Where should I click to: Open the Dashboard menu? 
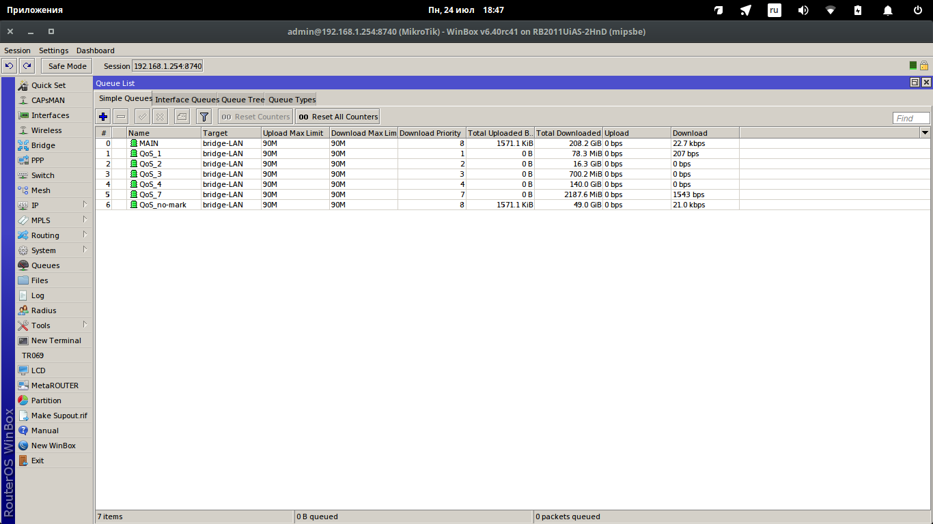pyautogui.click(x=96, y=50)
